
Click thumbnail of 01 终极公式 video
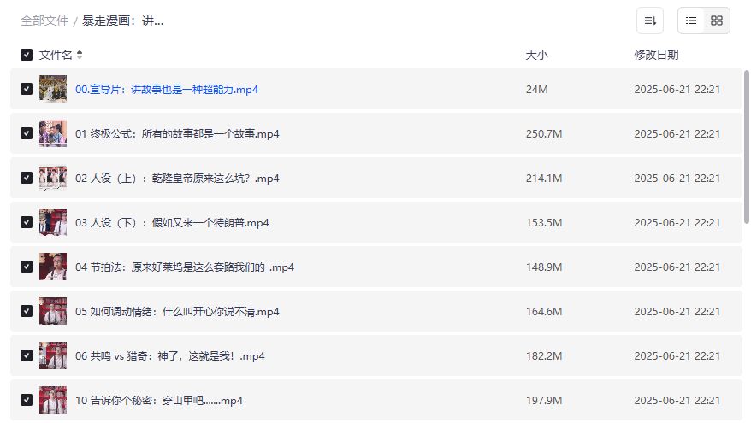click(53, 133)
